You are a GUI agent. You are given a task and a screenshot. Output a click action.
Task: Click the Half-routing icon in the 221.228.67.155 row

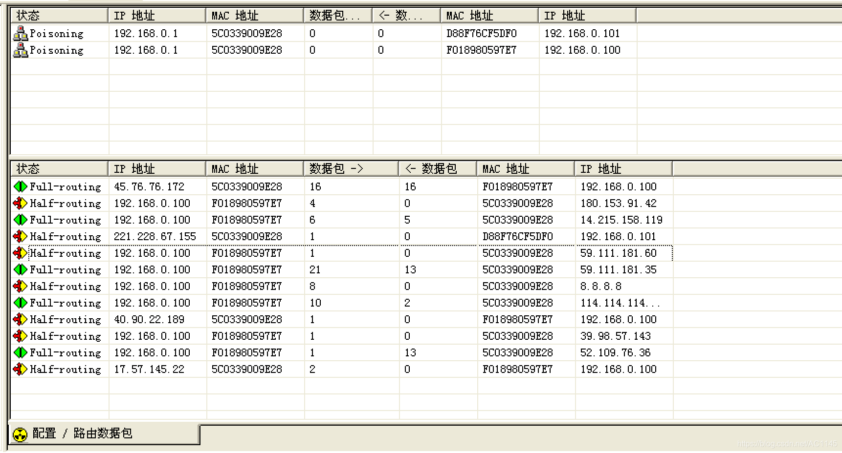(21, 236)
